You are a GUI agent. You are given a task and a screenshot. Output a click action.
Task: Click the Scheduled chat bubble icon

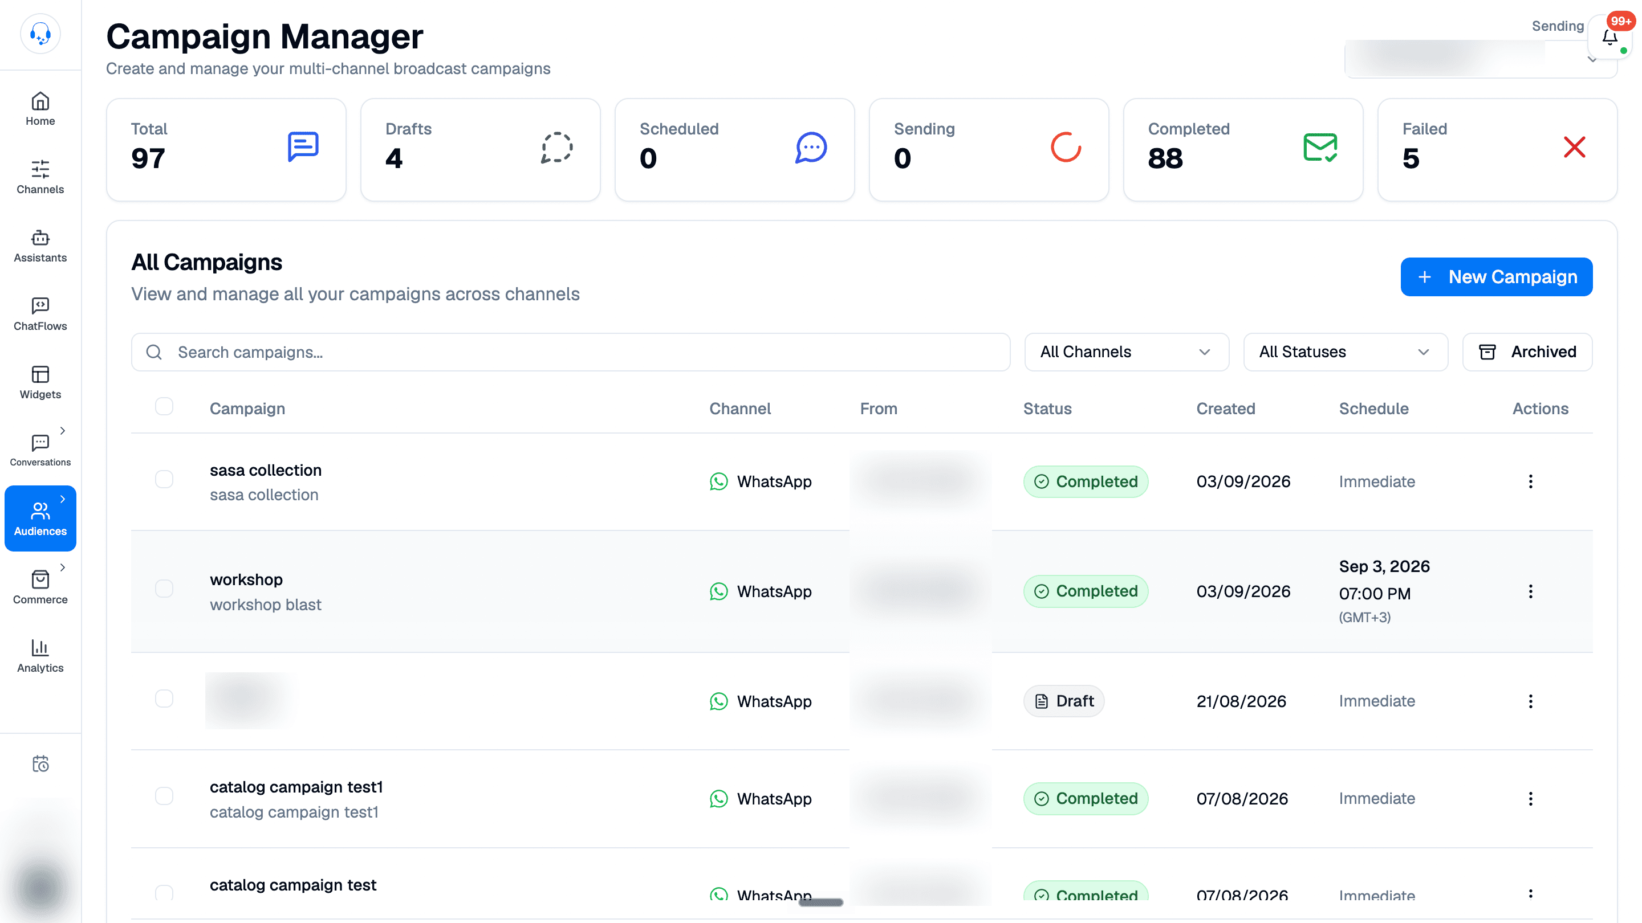click(x=811, y=147)
